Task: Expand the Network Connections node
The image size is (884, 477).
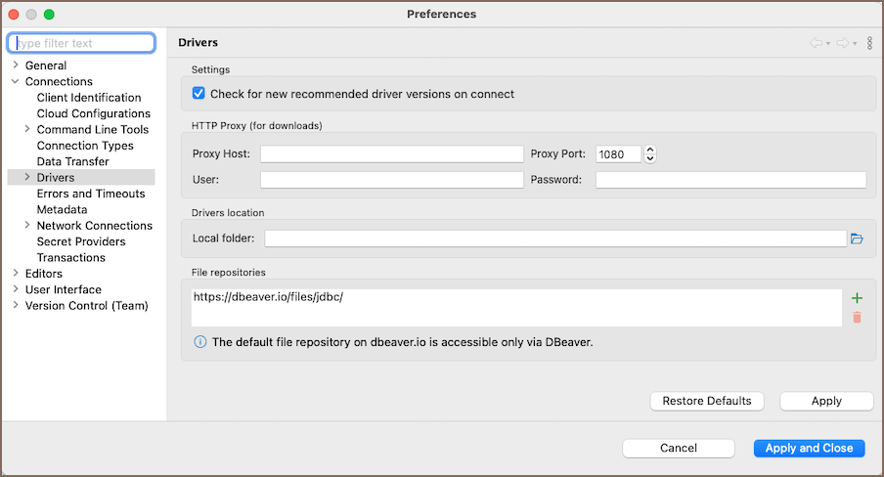Action: point(27,226)
